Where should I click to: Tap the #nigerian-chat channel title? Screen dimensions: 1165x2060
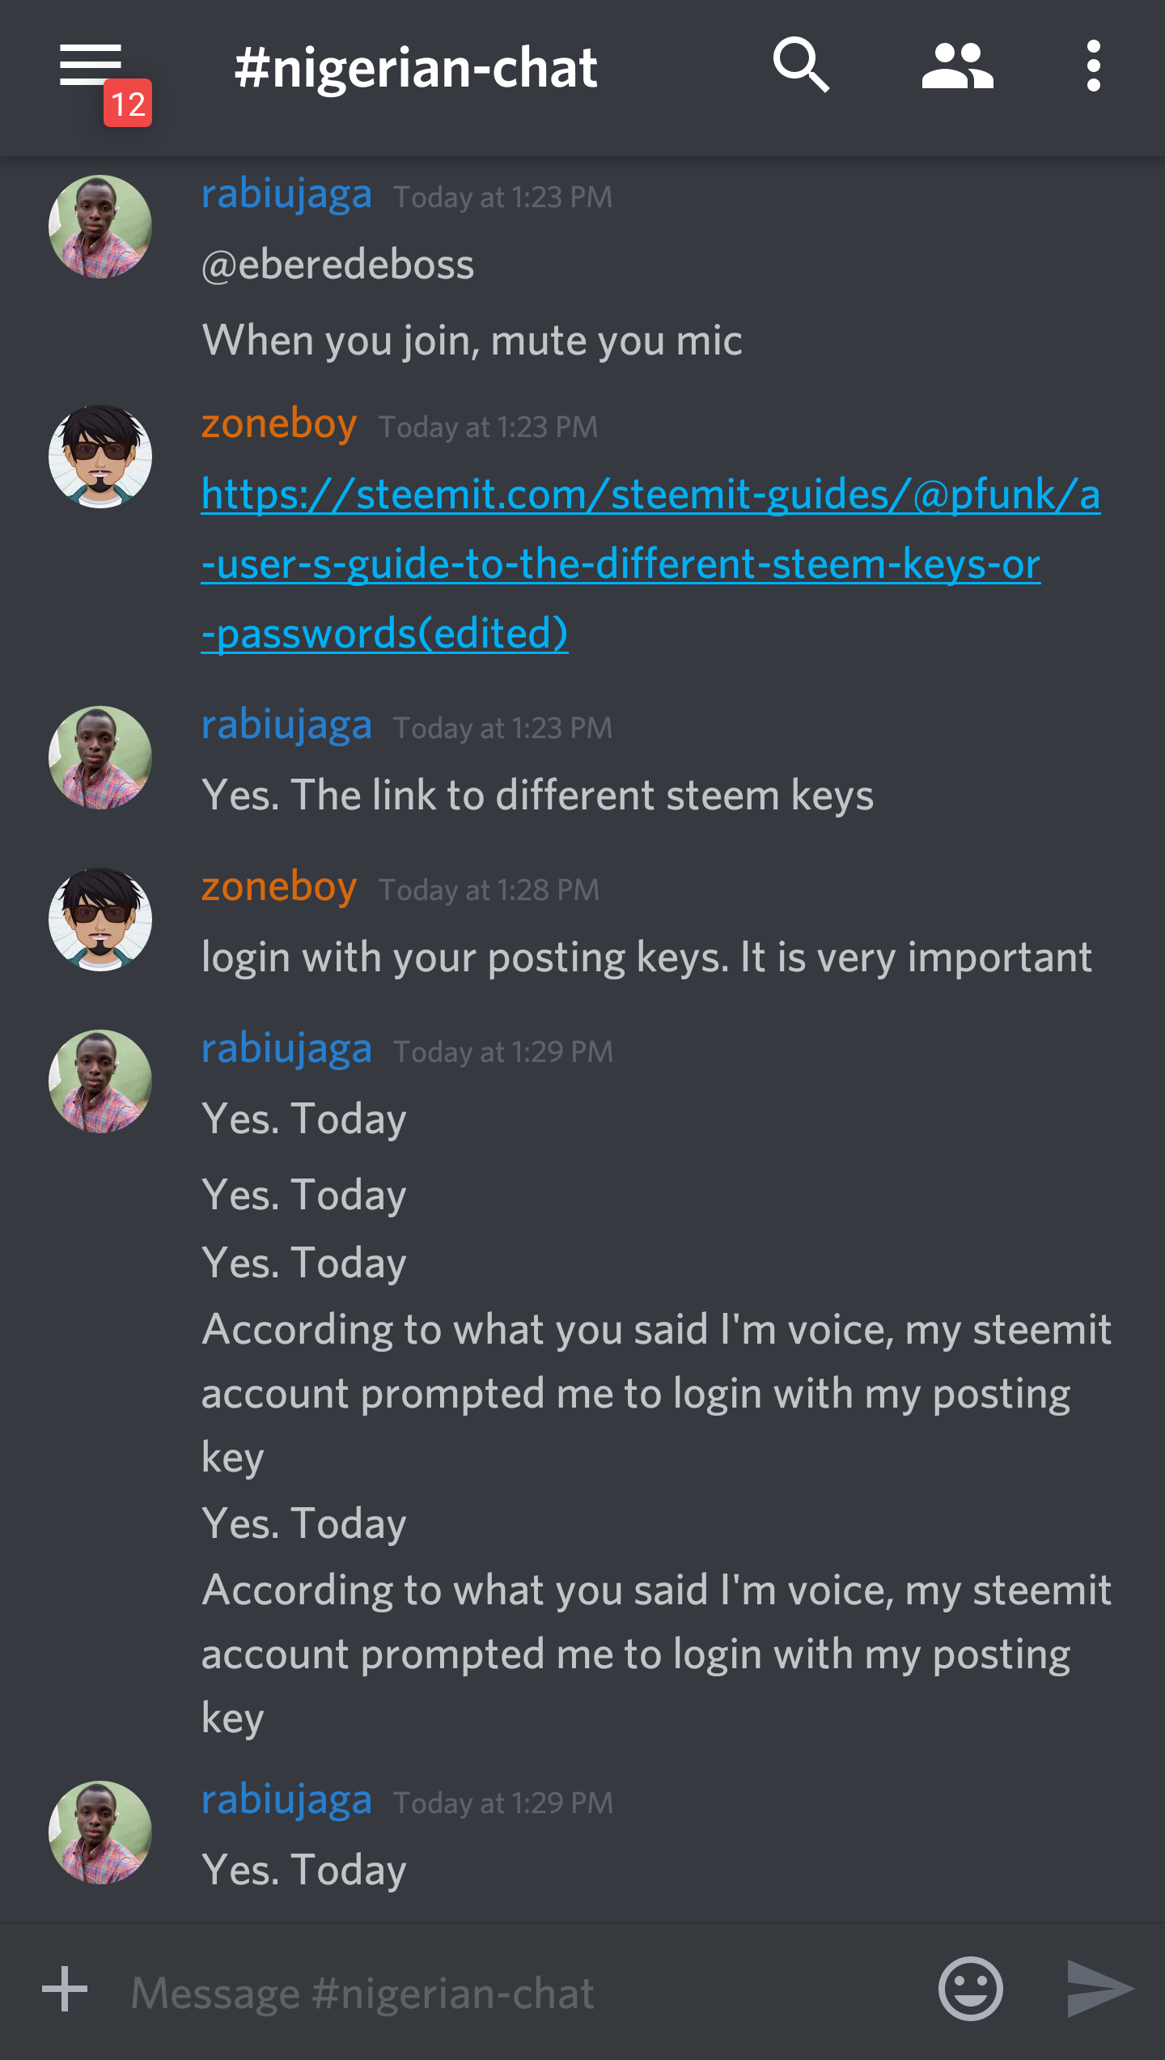pyautogui.click(x=416, y=68)
